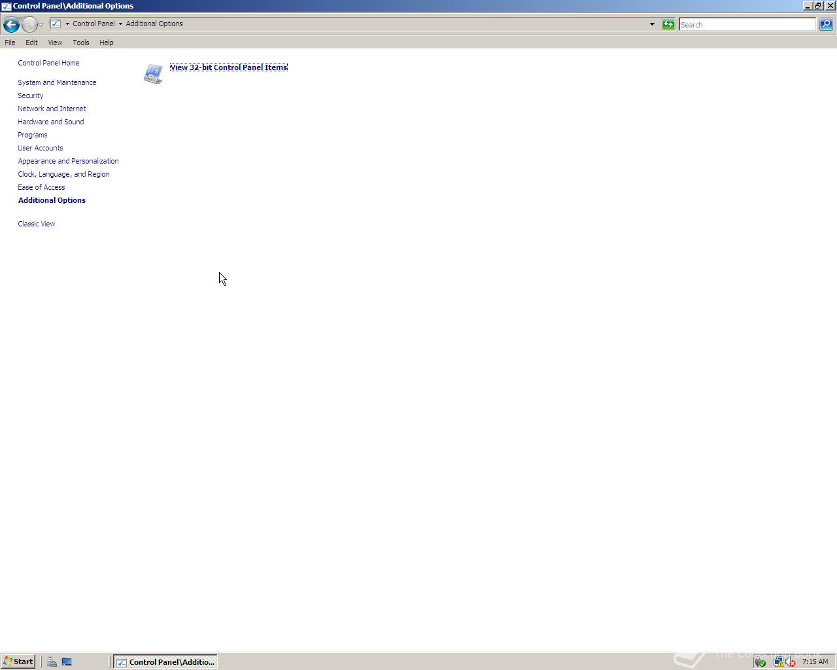This screenshot has height=670, width=837.
Task: Open the File menu
Action: point(10,43)
